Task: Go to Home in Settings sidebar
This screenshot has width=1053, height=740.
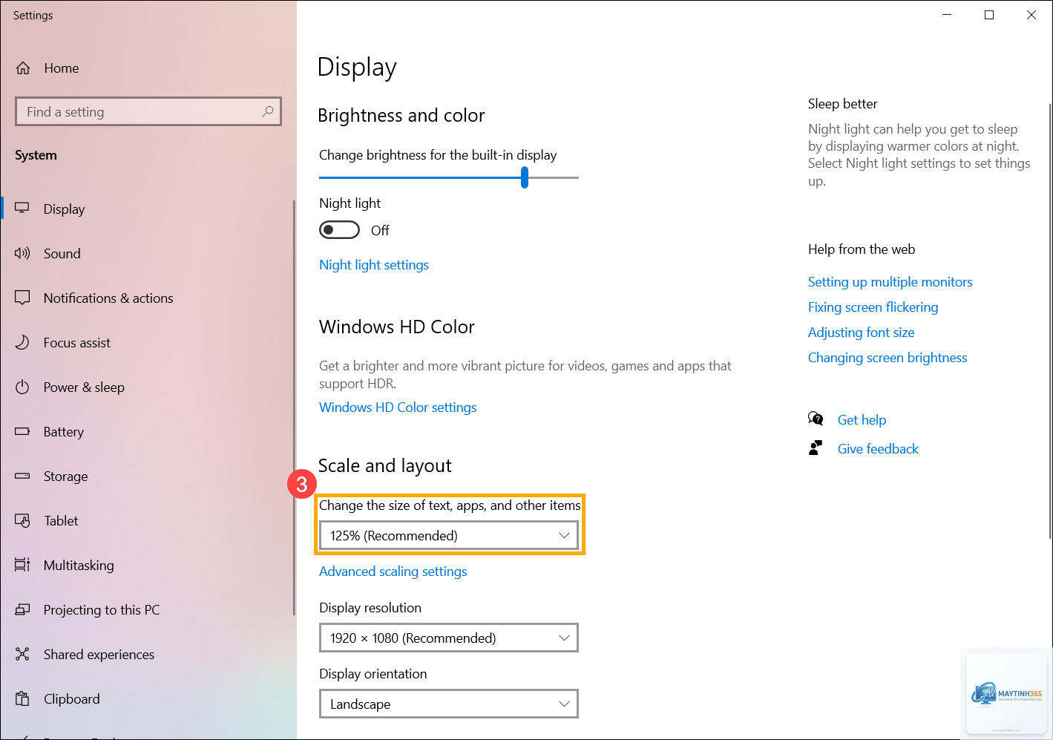Action: (62, 68)
